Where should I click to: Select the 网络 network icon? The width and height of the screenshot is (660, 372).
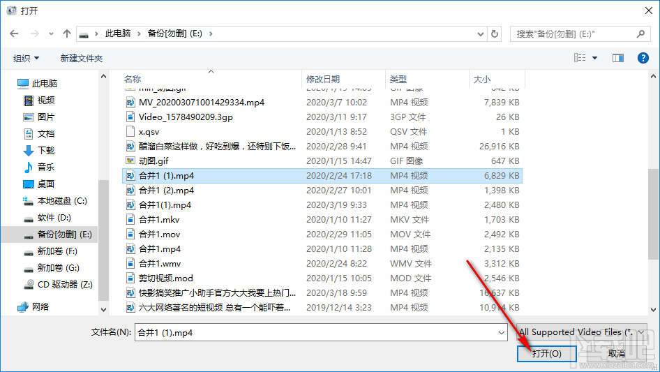23,307
